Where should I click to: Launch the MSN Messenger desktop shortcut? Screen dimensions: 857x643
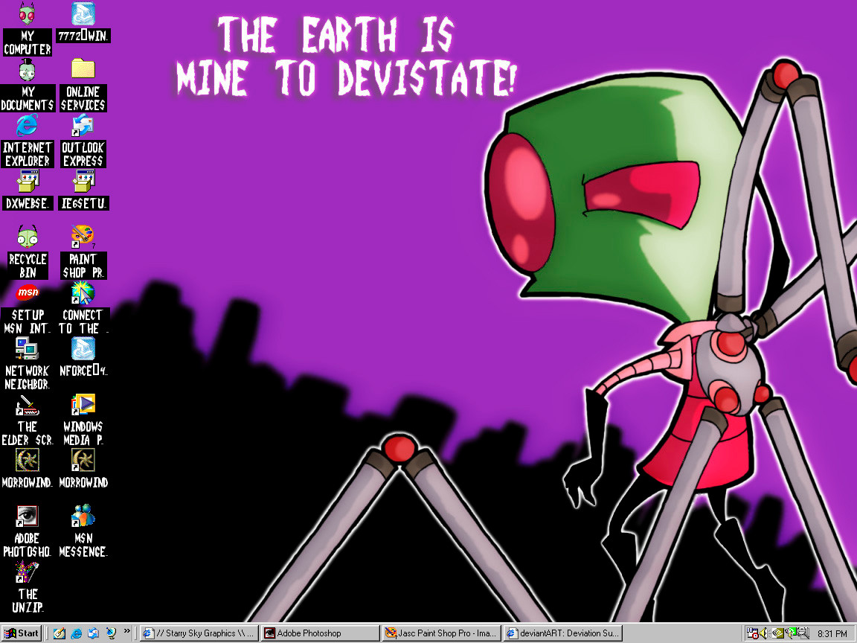click(83, 531)
